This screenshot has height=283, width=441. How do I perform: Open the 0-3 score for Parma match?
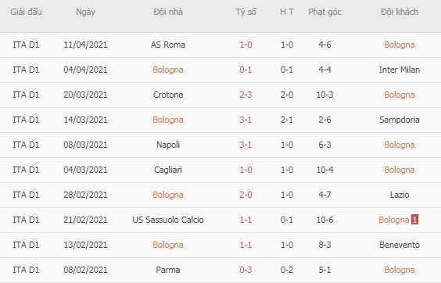[246, 270]
